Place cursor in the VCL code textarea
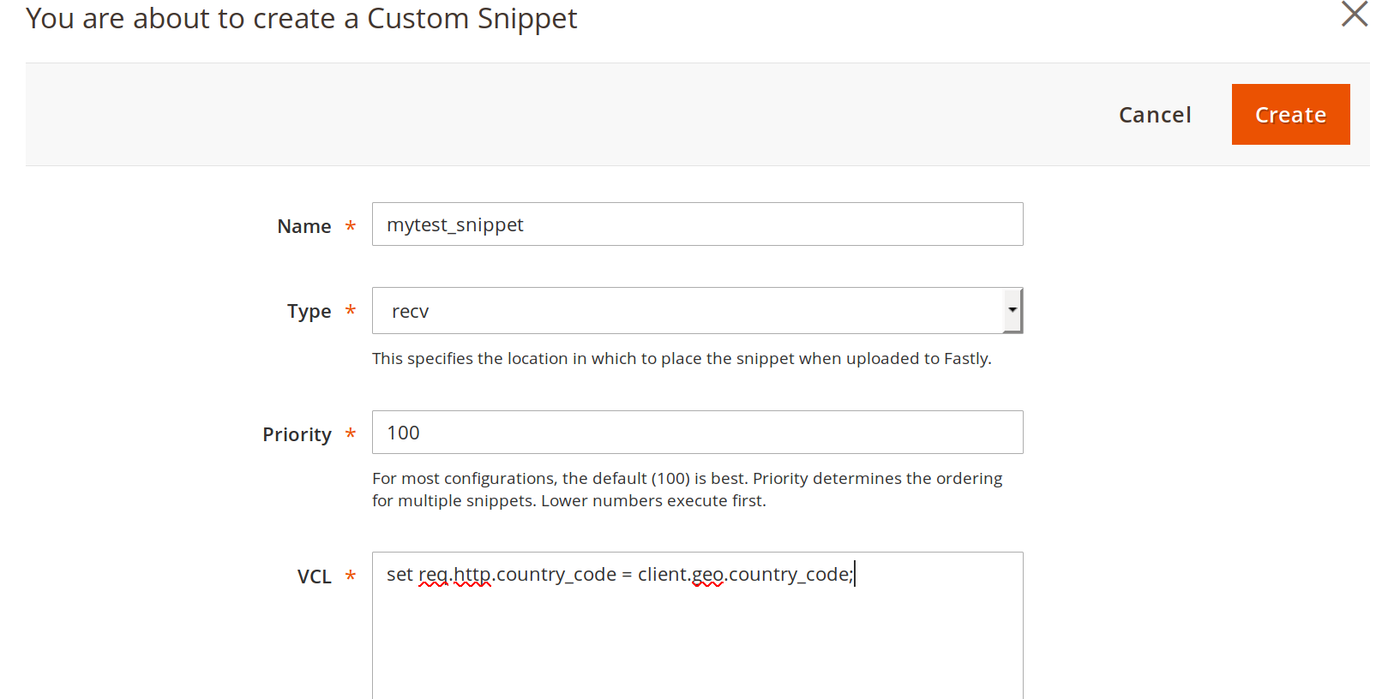This screenshot has height=699, width=1382. coord(696,625)
